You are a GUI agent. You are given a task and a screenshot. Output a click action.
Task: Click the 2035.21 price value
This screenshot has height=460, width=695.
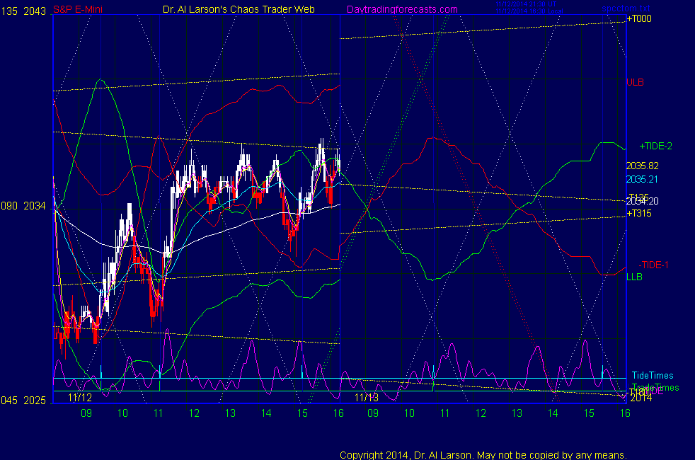click(642, 180)
